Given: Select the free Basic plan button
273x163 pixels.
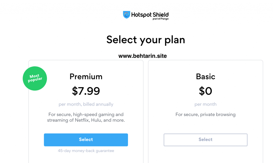Looking at the screenshot, I should point(205,140).
